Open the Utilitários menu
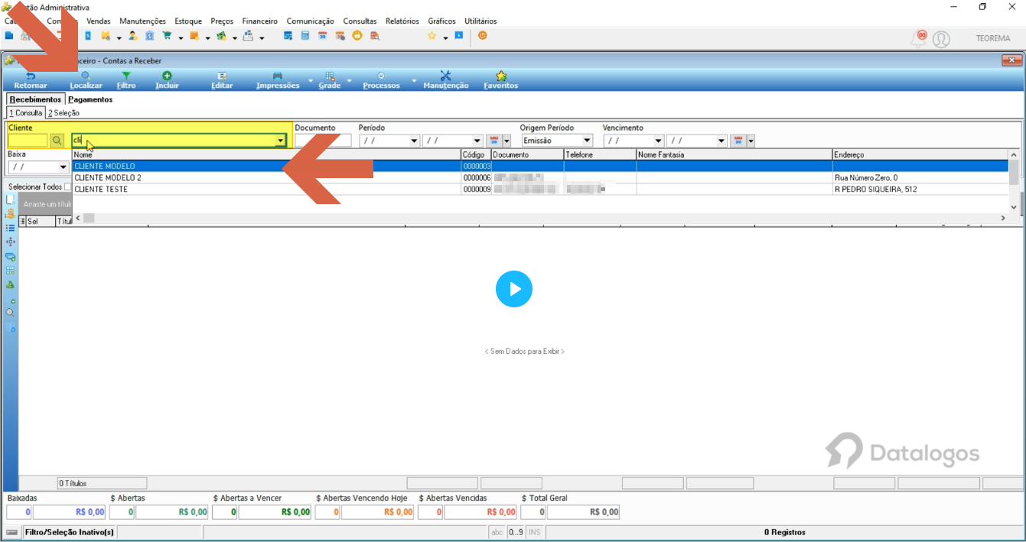The height and width of the screenshot is (542, 1026). click(x=480, y=21)
